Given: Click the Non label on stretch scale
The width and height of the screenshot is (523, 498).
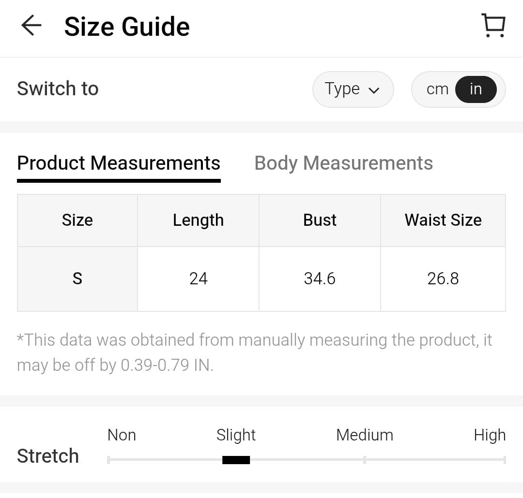Looking at the screenshot, I should (122, 435).
